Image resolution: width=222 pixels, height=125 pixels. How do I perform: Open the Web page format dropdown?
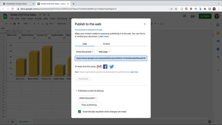(x=104, y=52)
